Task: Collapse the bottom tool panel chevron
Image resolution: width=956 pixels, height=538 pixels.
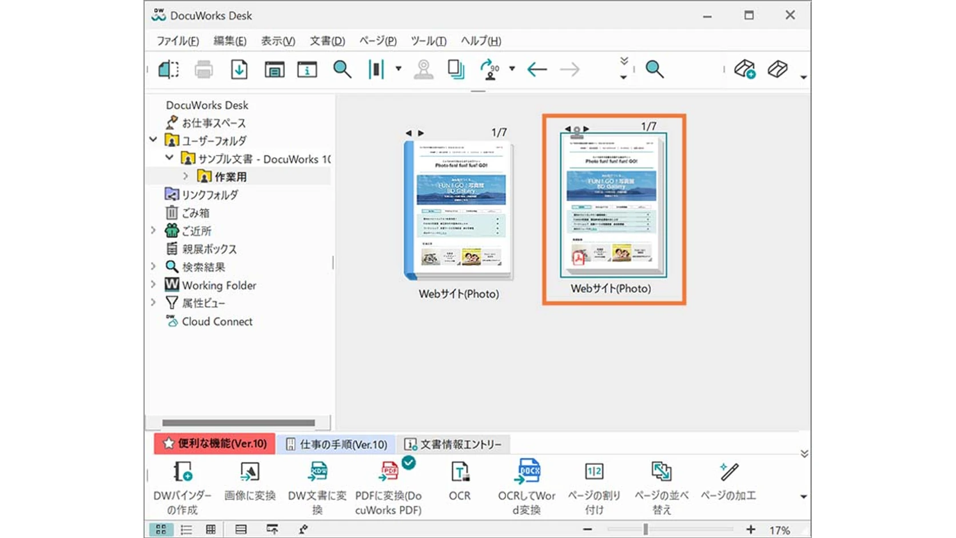Action: click(x=804, y=454)
